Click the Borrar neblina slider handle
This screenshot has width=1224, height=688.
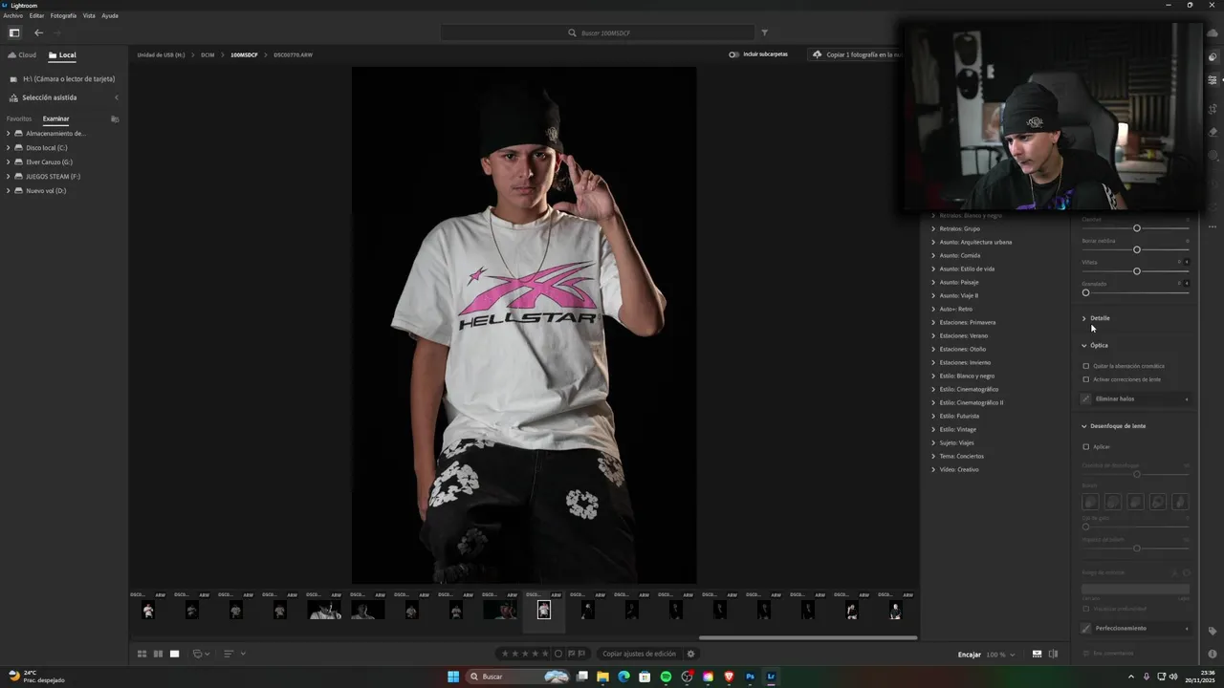tap(1136, 249)
